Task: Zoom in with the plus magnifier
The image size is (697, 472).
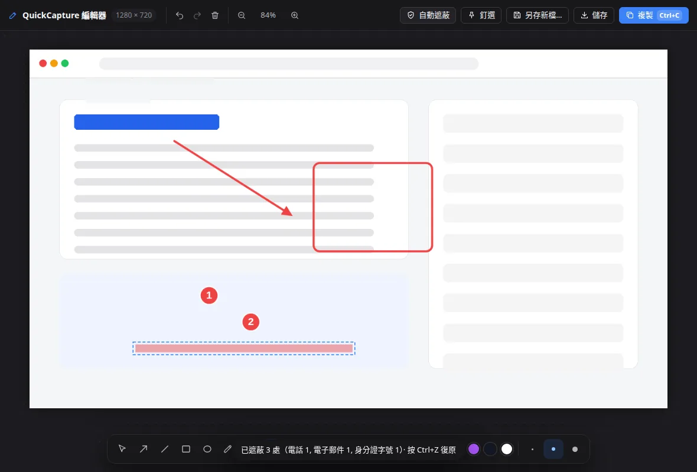Action: pyautogui.click(x=295, y=15)
